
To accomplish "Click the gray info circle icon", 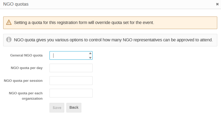I will tap(9, 39).
